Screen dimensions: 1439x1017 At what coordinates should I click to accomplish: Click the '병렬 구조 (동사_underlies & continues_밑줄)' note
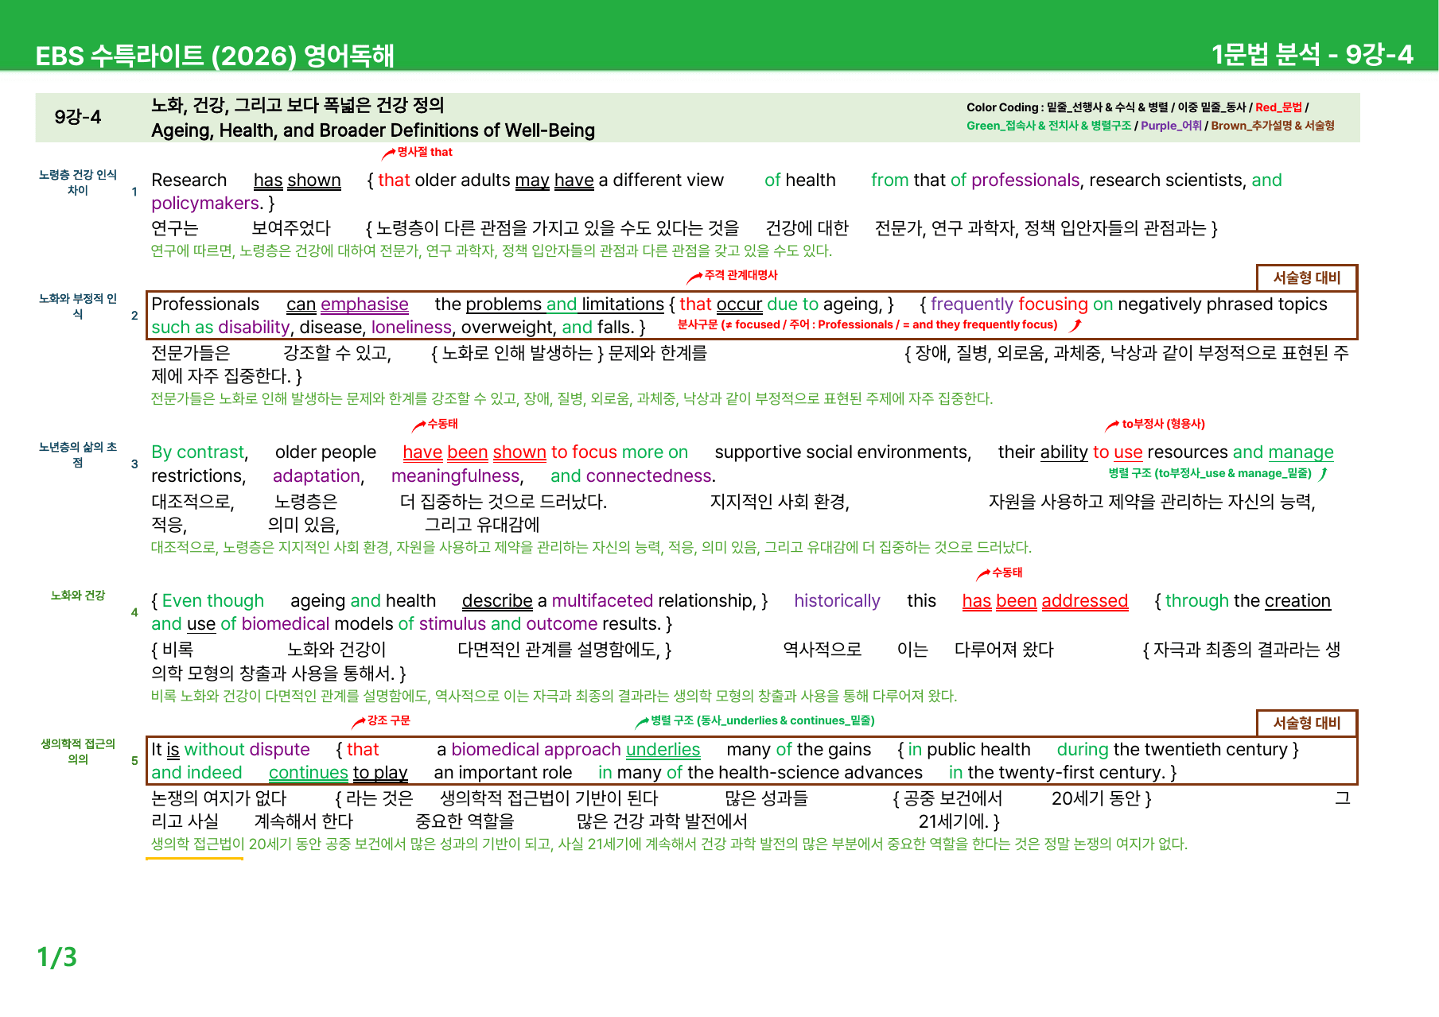coord(762,720)
